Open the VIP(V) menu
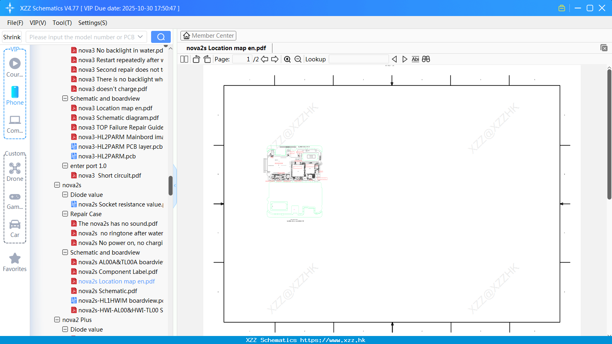 point(38,23)
